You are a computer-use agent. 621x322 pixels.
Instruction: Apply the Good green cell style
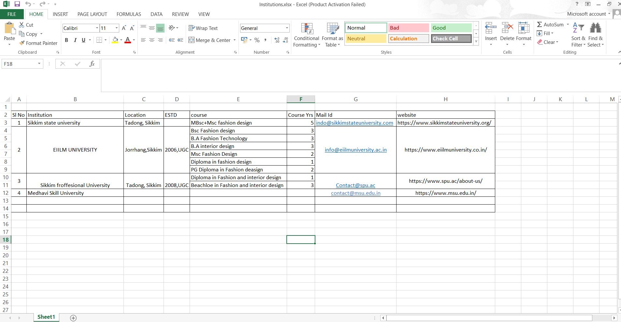(451, 28)
